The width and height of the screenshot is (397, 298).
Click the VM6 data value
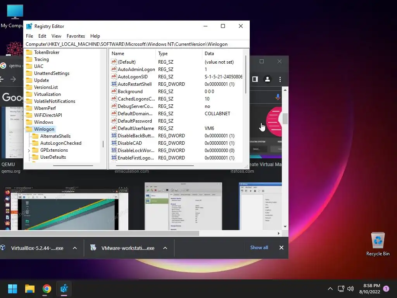[x=209, y=128]
